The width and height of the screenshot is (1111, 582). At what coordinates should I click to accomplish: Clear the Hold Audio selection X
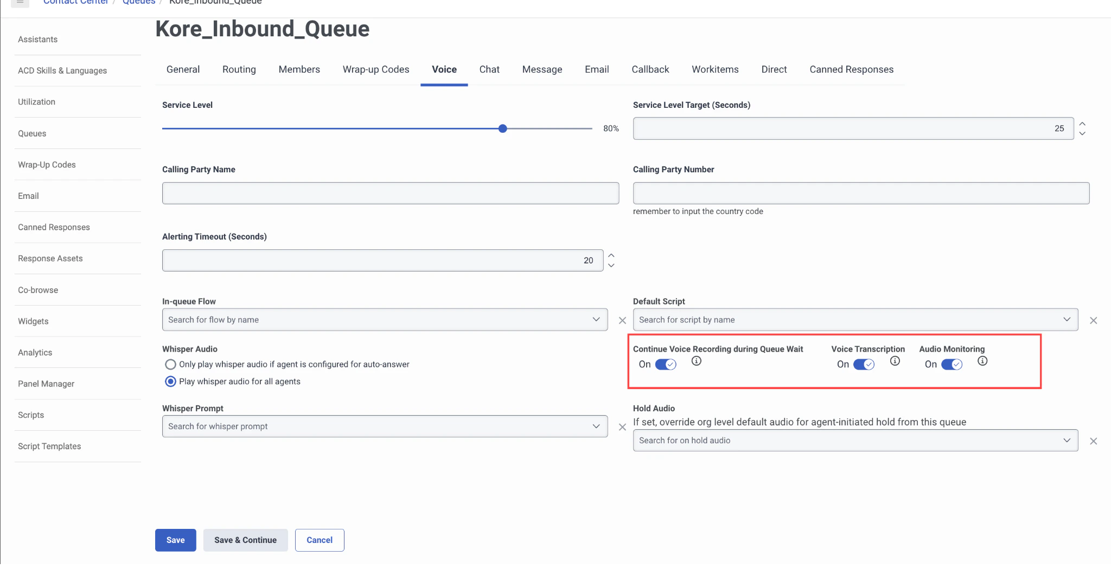tap(1094, 441)
